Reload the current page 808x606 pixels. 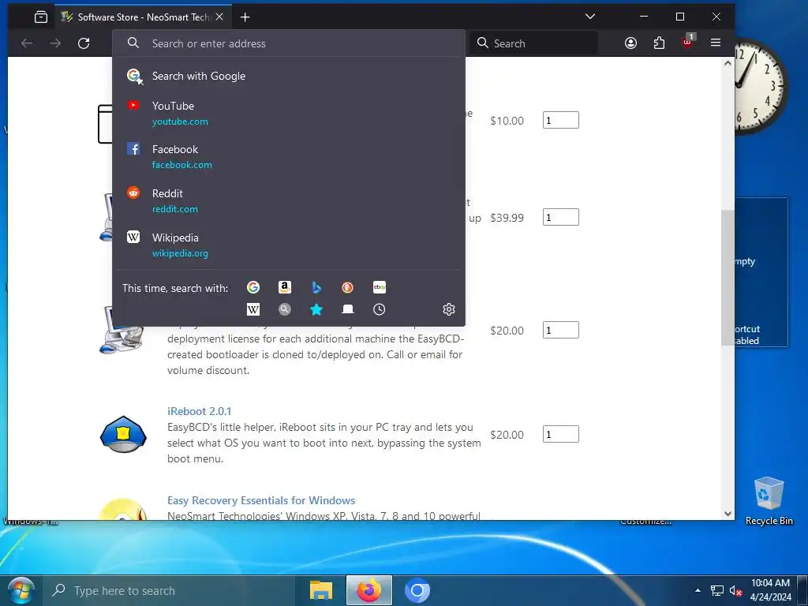84,43
